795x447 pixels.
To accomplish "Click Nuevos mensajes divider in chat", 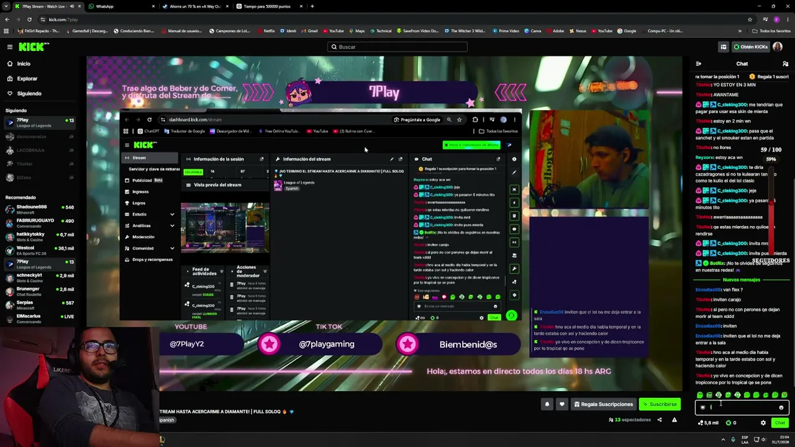I will click(741, 280).
